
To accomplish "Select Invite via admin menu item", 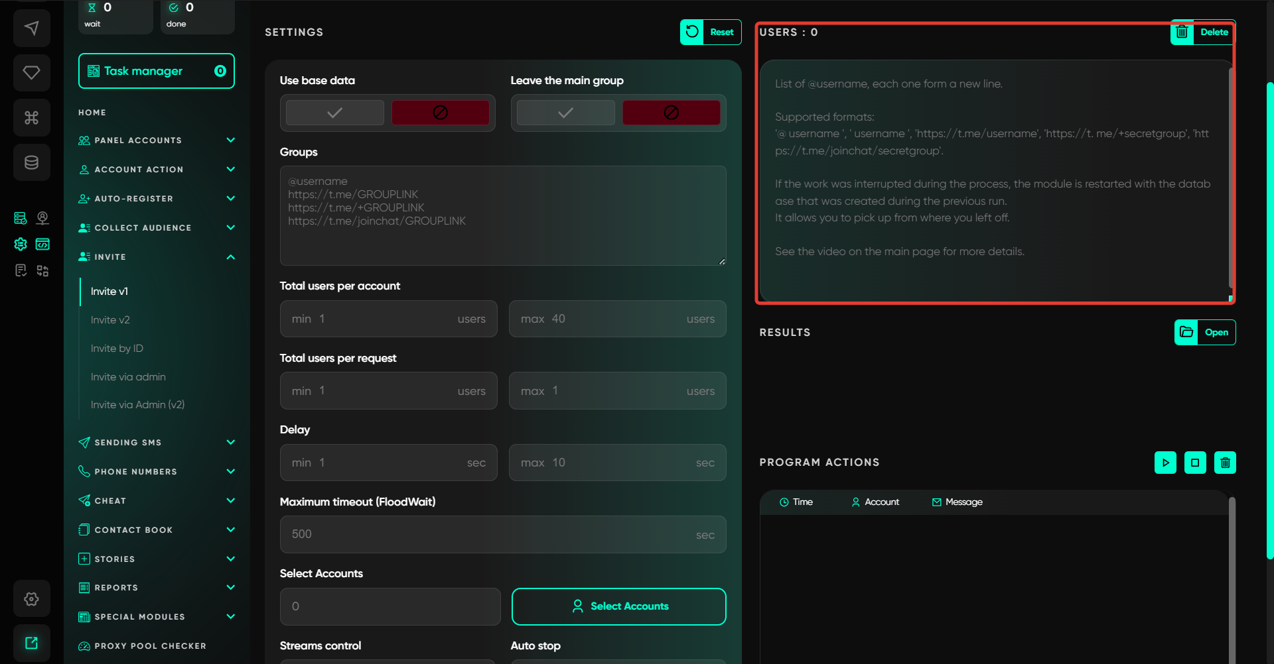I will [x=128, y=377].
